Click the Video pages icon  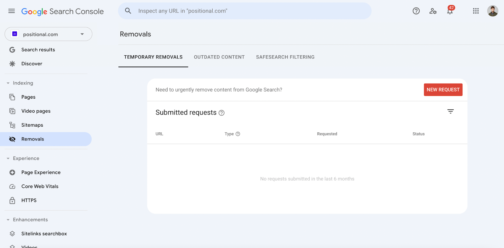(12, 111)
